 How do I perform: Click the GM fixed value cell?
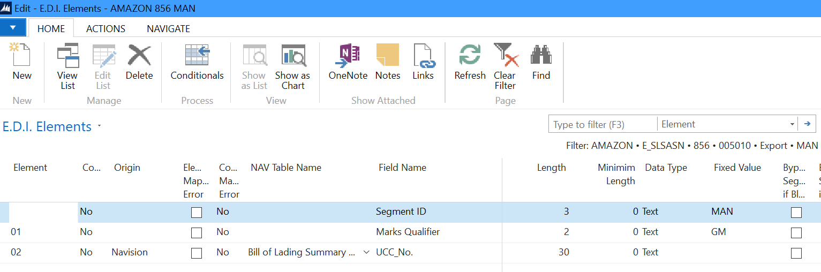[719, 232]
